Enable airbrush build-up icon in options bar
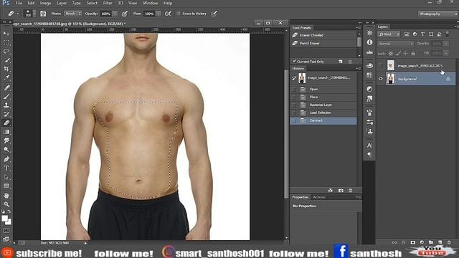This screenshot has width=459, height=258. point(168,14)
